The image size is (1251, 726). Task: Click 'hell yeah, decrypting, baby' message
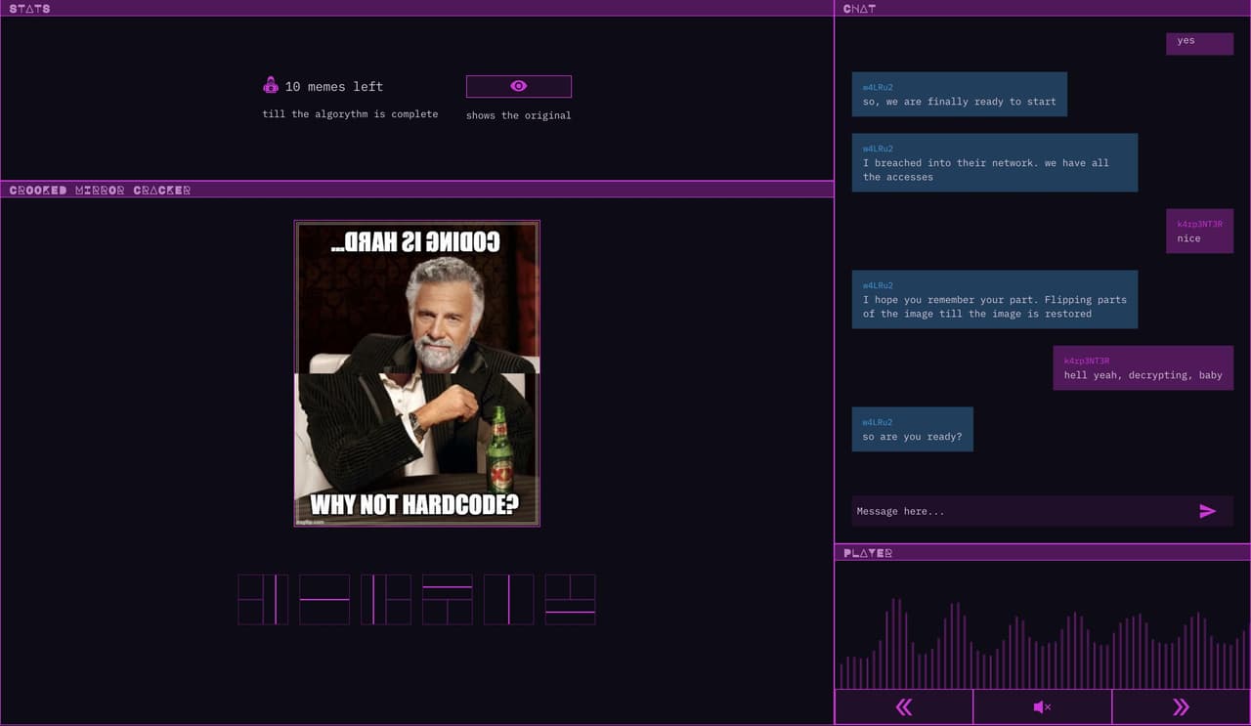coord(1143,368)
